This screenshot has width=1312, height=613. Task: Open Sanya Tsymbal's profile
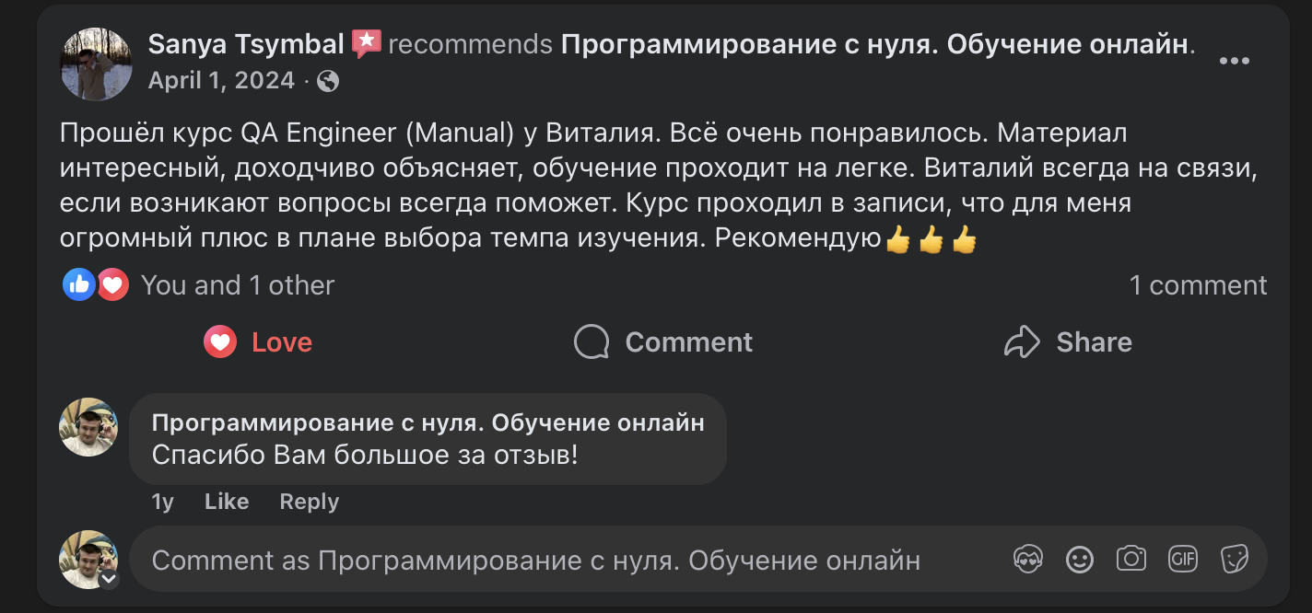tap(244, 43)
